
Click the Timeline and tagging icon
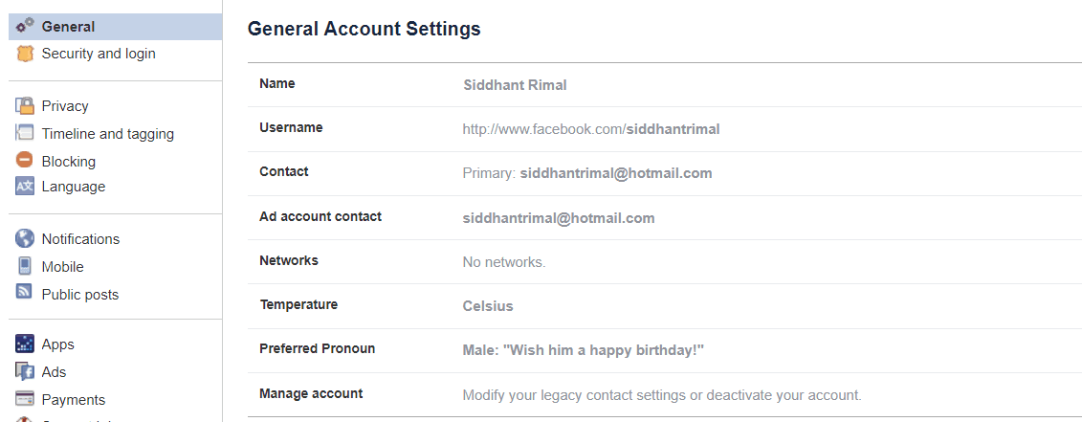pos(25,133)
